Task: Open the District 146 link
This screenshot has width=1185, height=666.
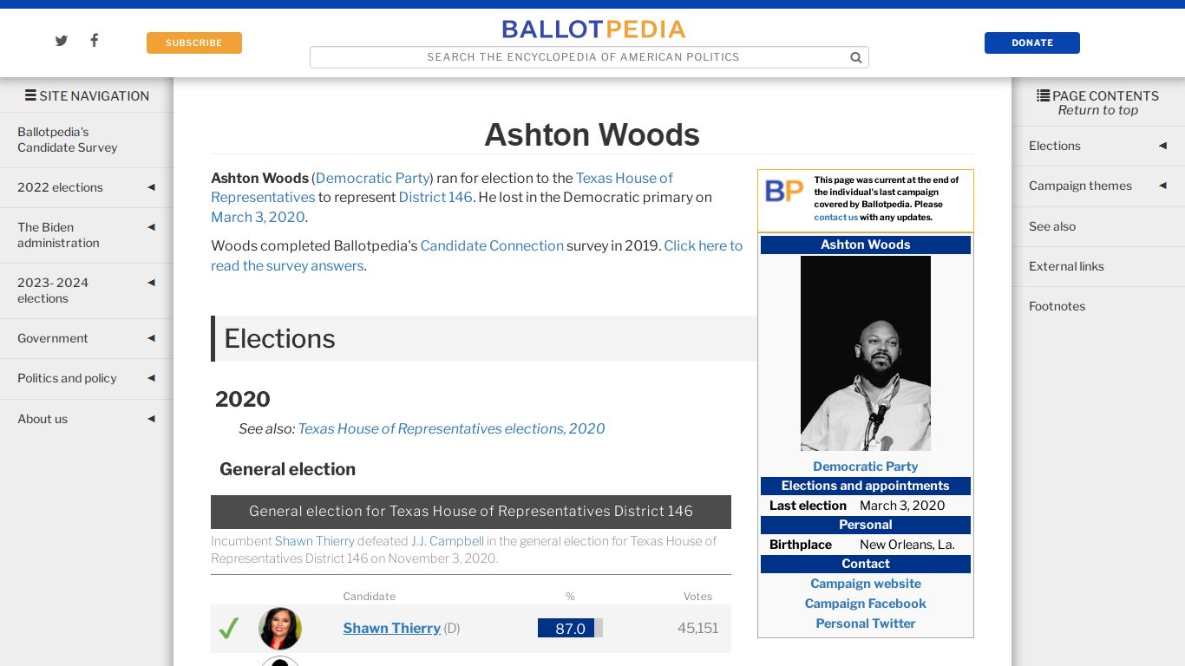Action: coord(435,197)
